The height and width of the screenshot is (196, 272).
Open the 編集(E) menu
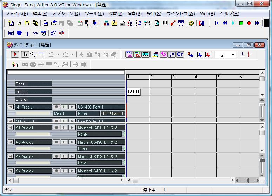[x=40, y=14]
